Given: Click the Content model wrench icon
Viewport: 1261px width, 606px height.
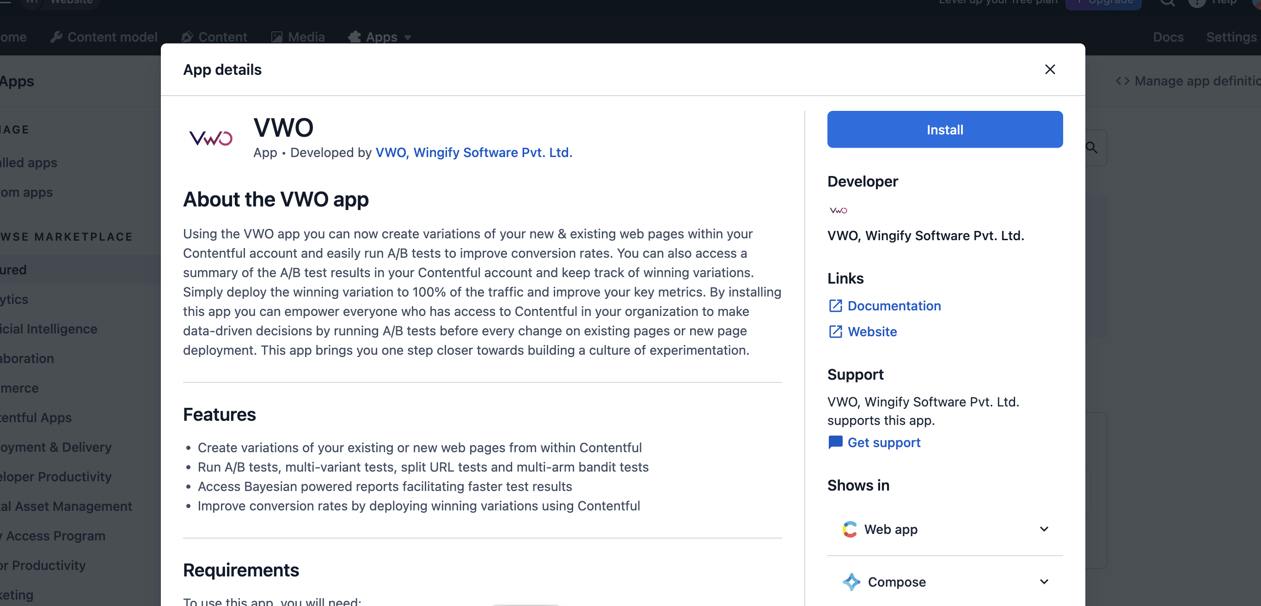Looking at the screenshot, I should pyautogui.click(x=56, y=37).
